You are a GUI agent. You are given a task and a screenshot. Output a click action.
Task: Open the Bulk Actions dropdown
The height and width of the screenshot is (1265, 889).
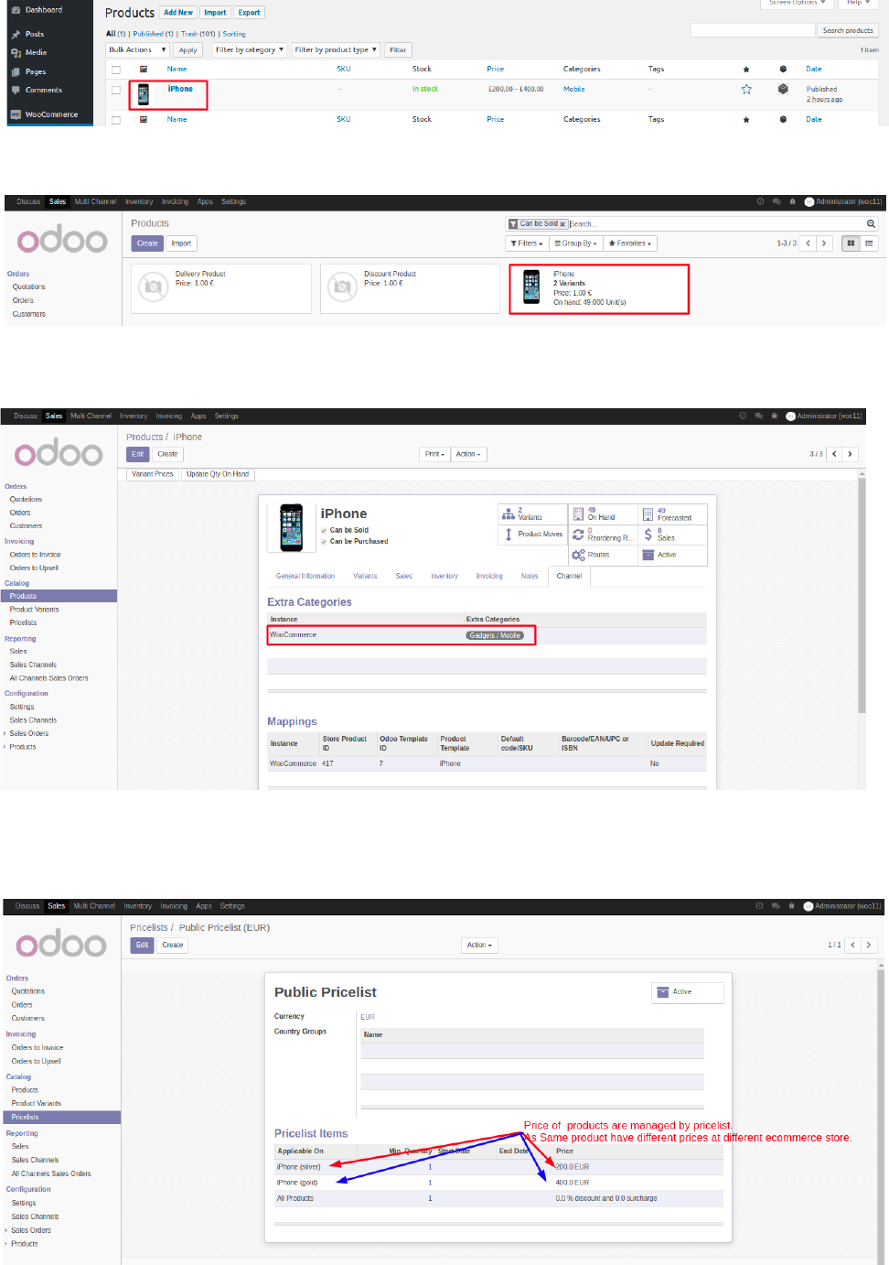pyautogui.click(x=138, y=50)
